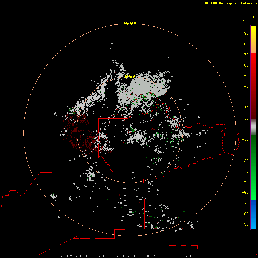
Task: Click the 20:12 timestamp
Action: coord(192,256)
